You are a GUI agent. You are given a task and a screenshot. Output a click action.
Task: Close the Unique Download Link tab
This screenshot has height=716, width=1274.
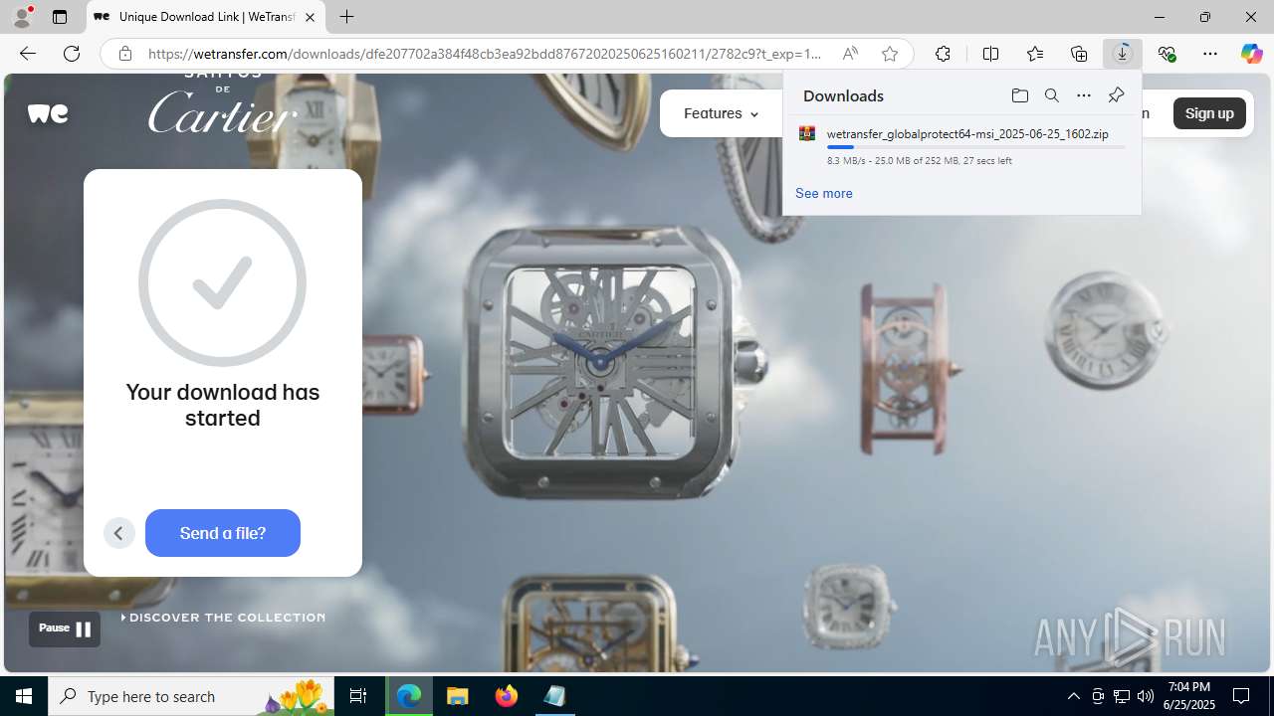[x=310, y=17]
